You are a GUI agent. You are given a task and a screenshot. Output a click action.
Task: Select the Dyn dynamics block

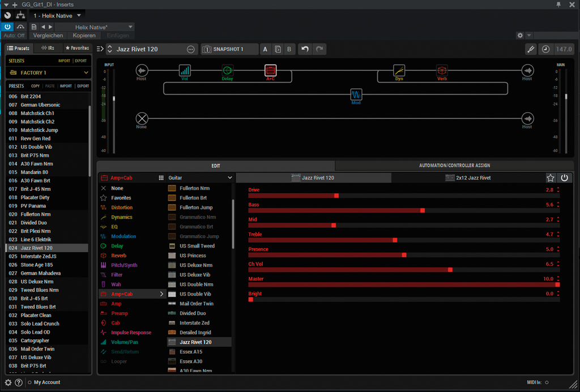coord(399,70)
